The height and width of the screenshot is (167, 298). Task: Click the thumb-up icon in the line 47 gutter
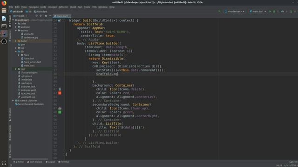(x=60, y=108)
